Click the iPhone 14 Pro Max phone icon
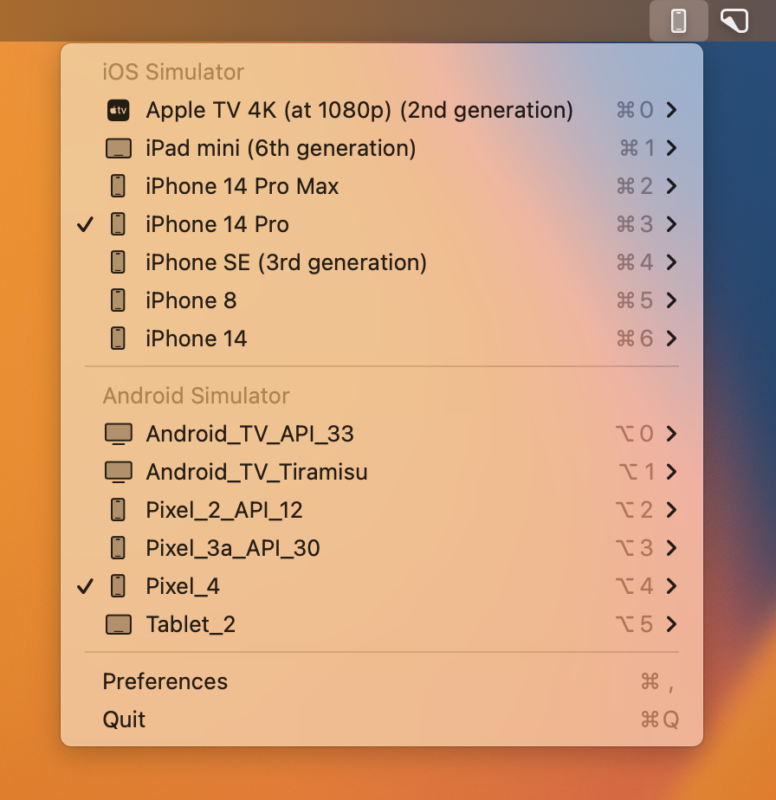Image resolution: width=776 pixels, height=800 pixels. 118,187
